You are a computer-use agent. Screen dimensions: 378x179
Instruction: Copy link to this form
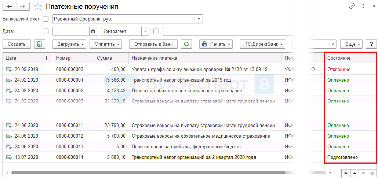[x=352, y=6]
